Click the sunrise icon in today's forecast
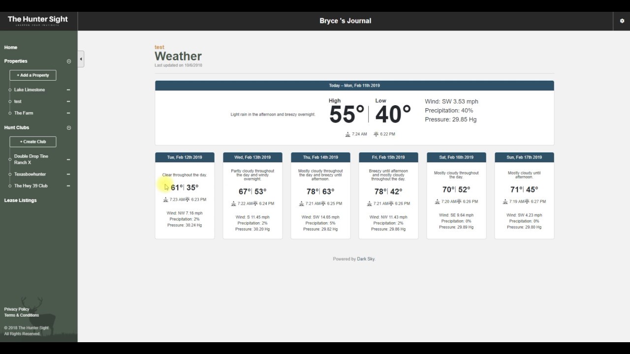The height and width of the screenshot is (354, 630). (348, 134)
